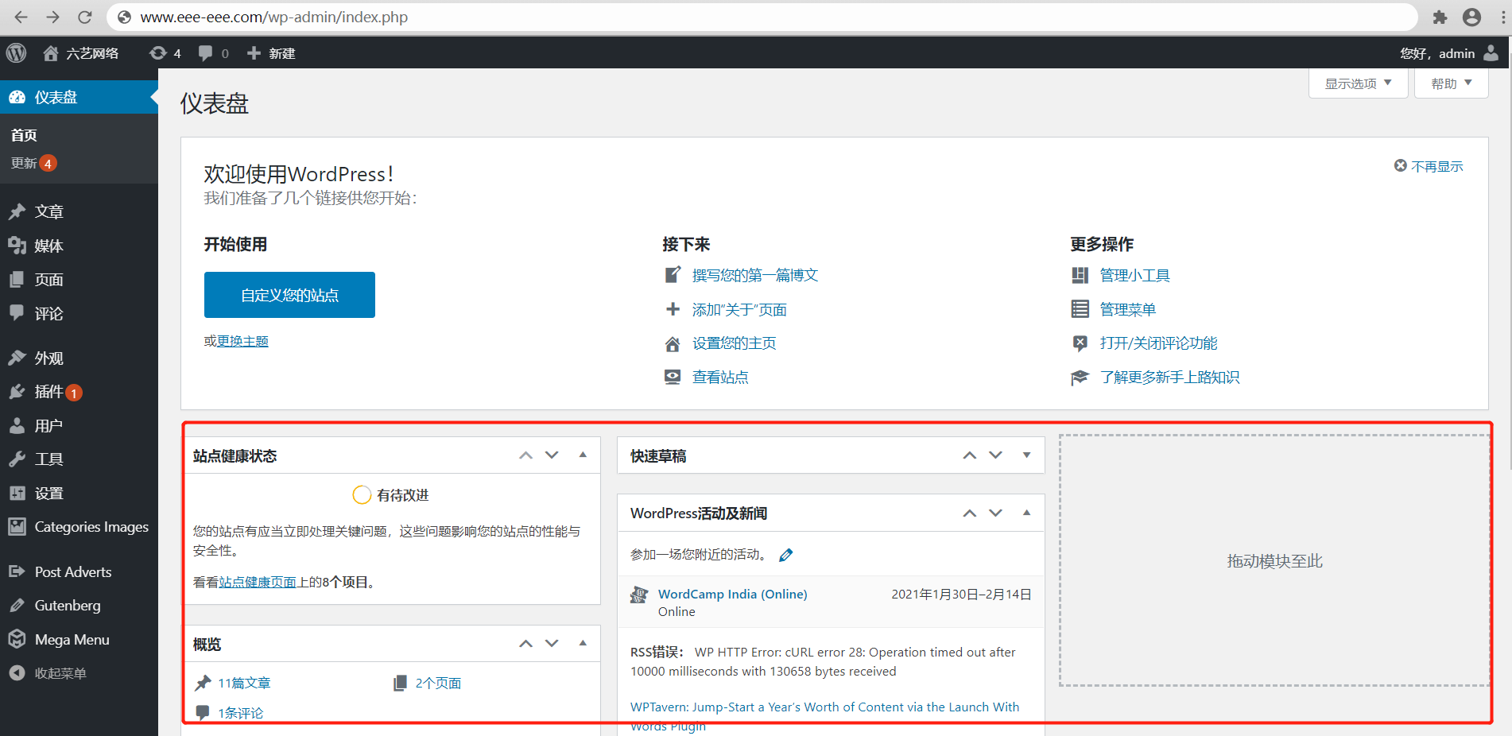Open comments via speech bubble icon
The image size is (1512, 736).
[x=205, y=52]
